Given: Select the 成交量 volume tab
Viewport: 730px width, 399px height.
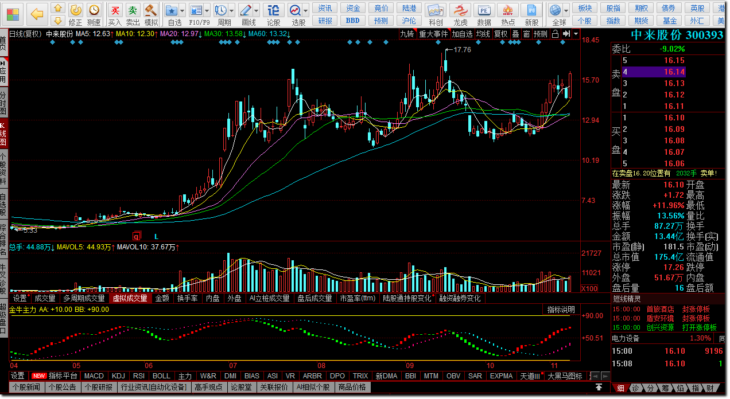Looking at the screenshot, I should pos(45,298).
